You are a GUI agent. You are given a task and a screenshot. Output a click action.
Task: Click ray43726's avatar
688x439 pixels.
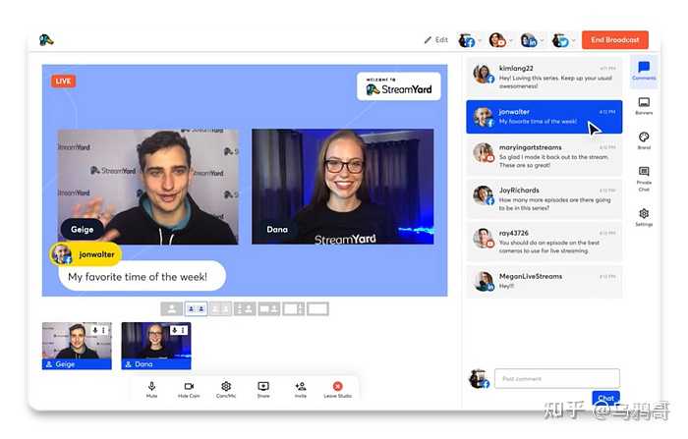click(484, 238)
